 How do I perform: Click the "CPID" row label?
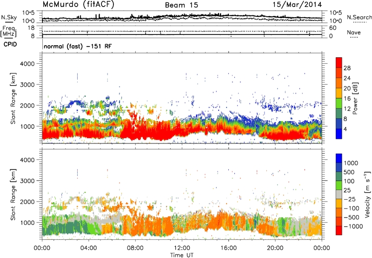point(10,44)
